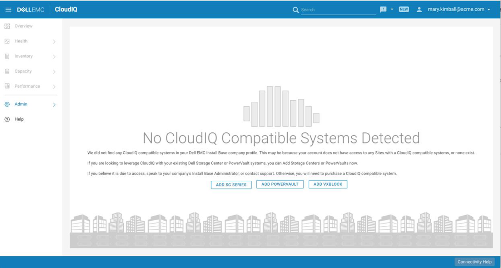The image size is (501, 268).
Task: Open the hamburger navigation menu
Action: coord(8,10)
